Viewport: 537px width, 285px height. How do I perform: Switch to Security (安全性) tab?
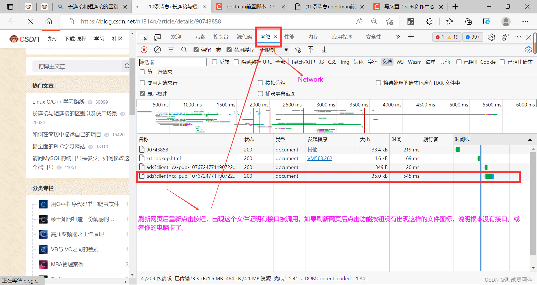point(373,37)
